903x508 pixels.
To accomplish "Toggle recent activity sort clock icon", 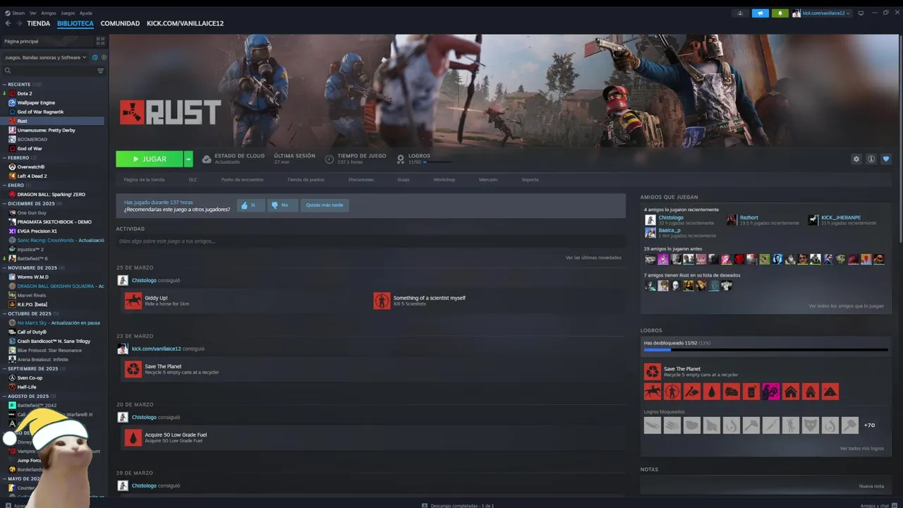I will tap(95, 57).
